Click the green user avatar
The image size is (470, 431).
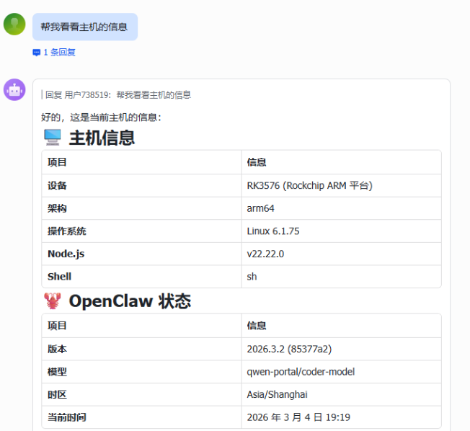point(14,25)
